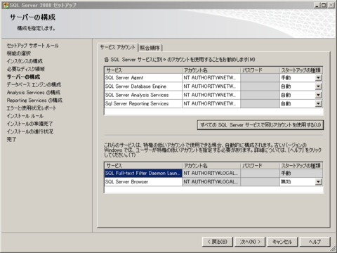Click the インスタンスの構成 step in sidebar
The width and height of the screenshot is (337, 253).
[25, 61]
